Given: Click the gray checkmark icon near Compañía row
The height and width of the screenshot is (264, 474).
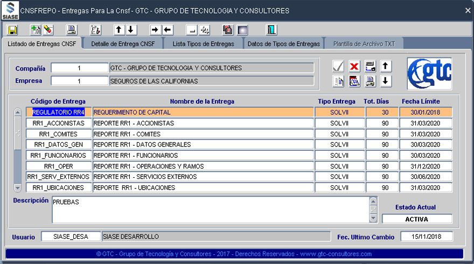Looking at the screenshot, I should click(338, 66).
